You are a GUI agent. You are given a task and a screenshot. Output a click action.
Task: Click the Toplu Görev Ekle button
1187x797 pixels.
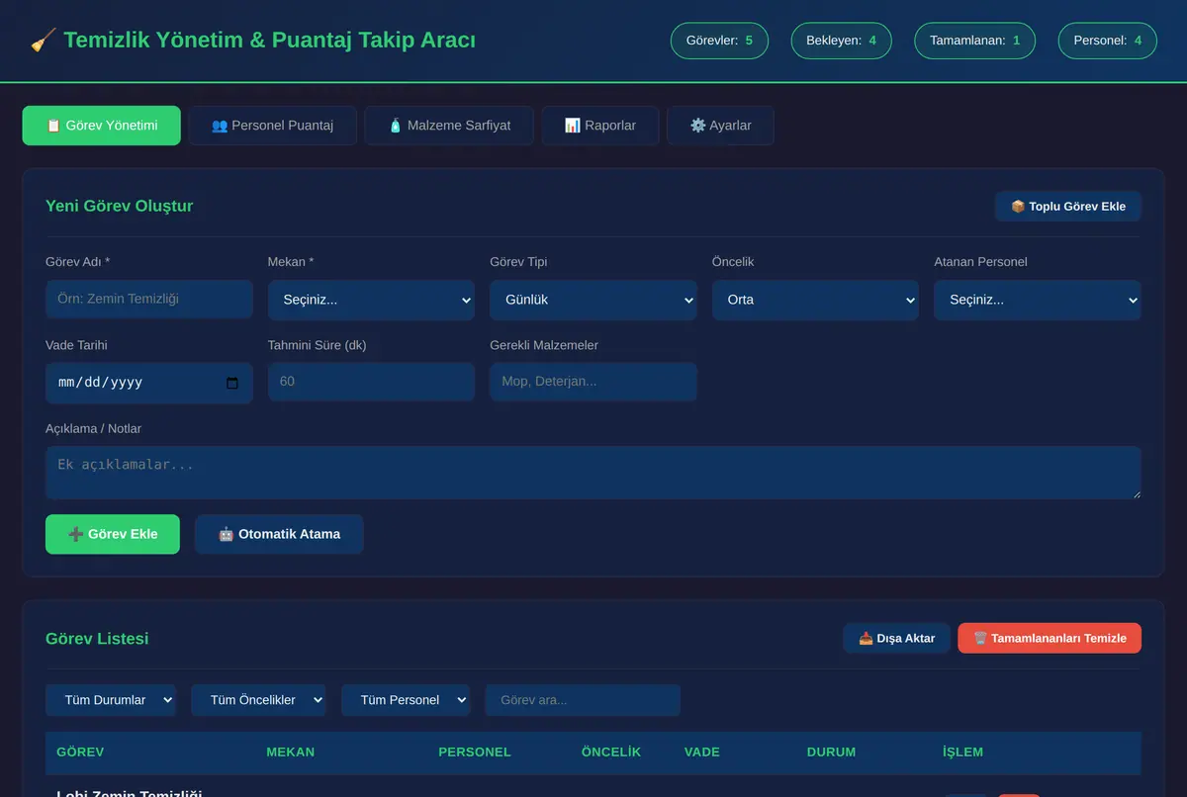pyautogui.click(x=1068, y=207)
